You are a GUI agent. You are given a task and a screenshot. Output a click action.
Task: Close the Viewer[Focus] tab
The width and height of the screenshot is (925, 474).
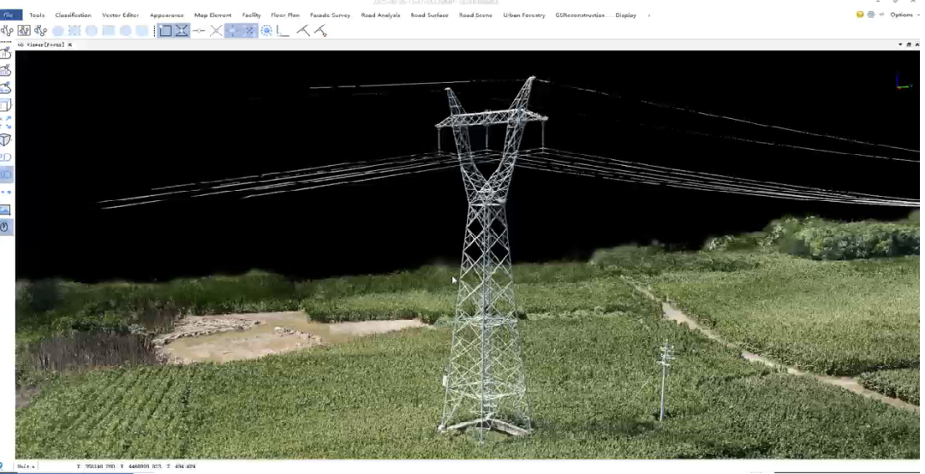coord(70,44)
